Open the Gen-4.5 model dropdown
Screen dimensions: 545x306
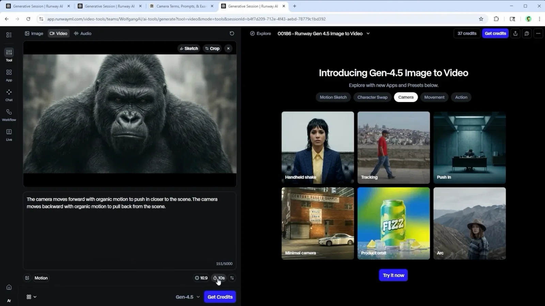tap(188, 297)
